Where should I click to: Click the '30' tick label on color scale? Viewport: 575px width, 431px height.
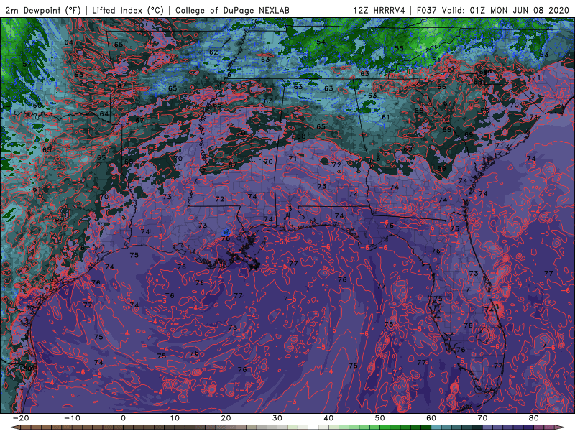(x=277, y=418)
